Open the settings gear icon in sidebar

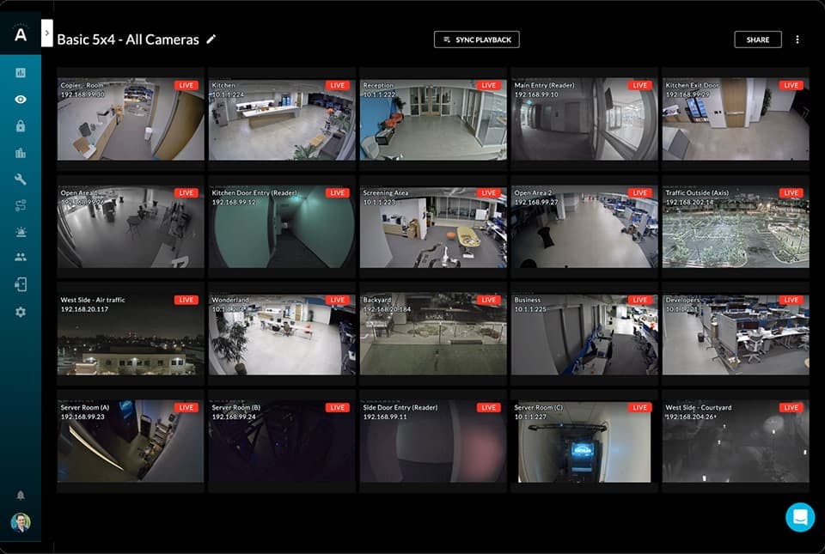coord(21,312)
